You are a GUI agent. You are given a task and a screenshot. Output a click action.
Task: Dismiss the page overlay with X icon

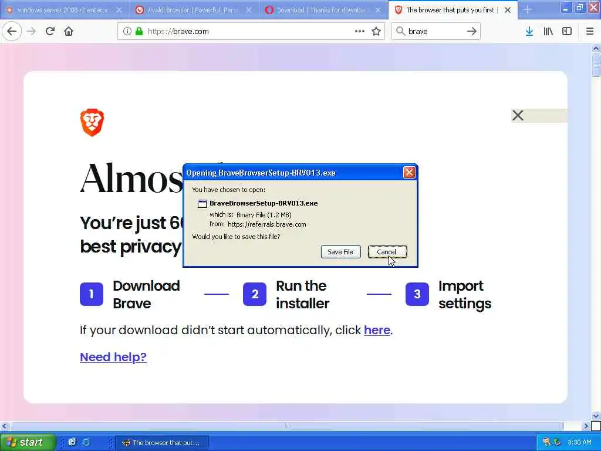point(518,116)
